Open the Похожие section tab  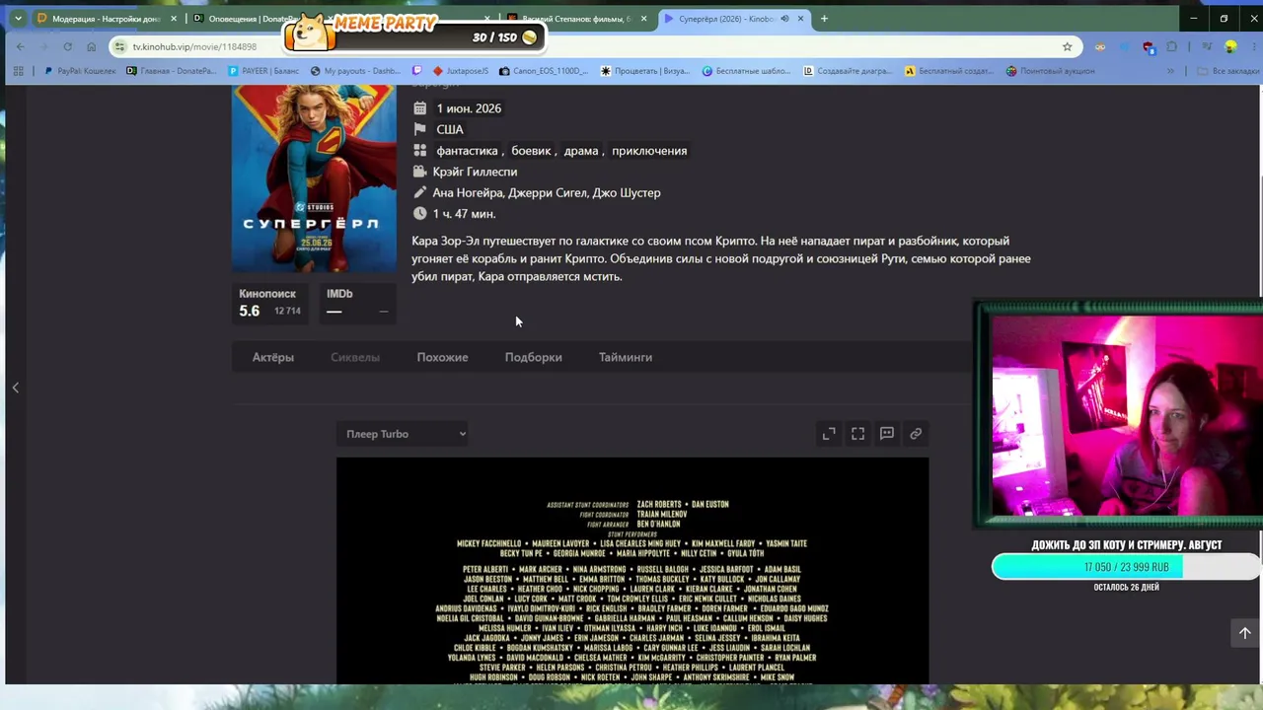442,357
